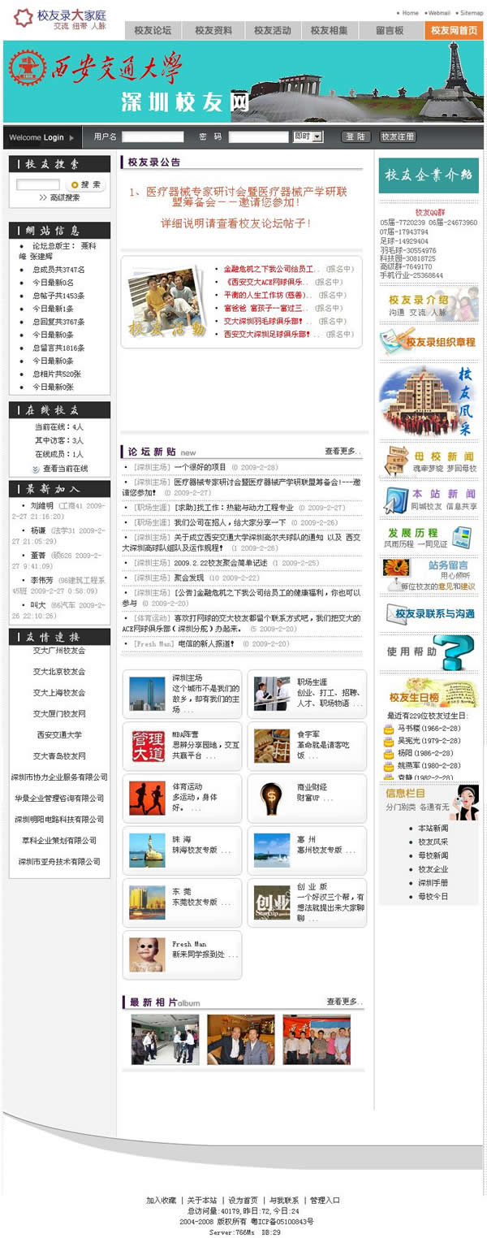
Task: Open post 聚会发现
Action: click(189, 578)
